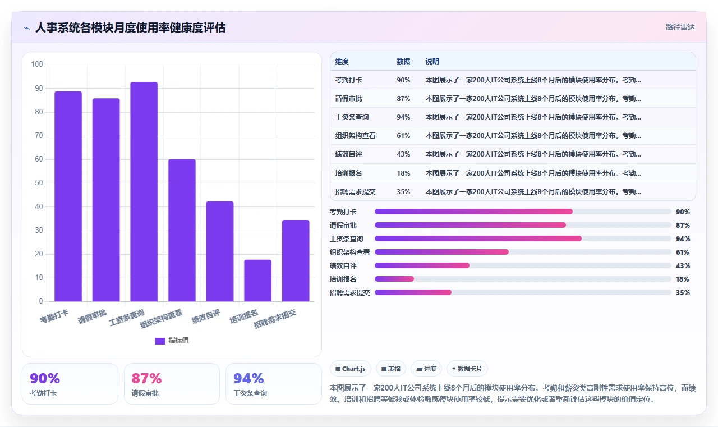
Task: Click the 招聘需求提交 35% progress bar
Action: coord(523,292)
